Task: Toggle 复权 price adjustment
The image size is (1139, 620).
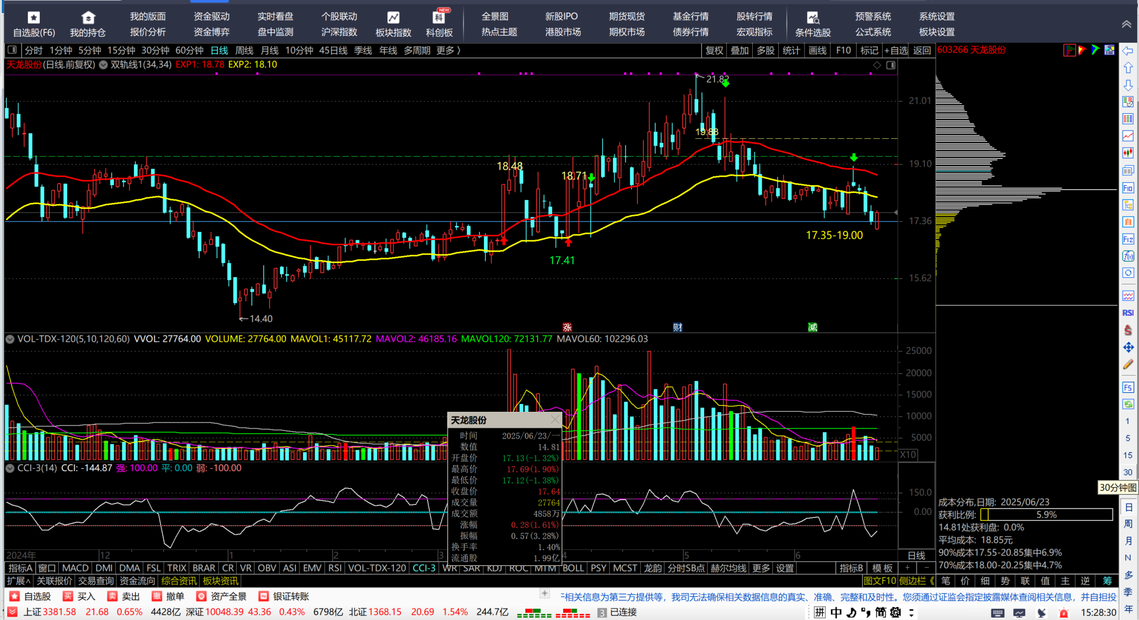Action: (x=714, y=50)
